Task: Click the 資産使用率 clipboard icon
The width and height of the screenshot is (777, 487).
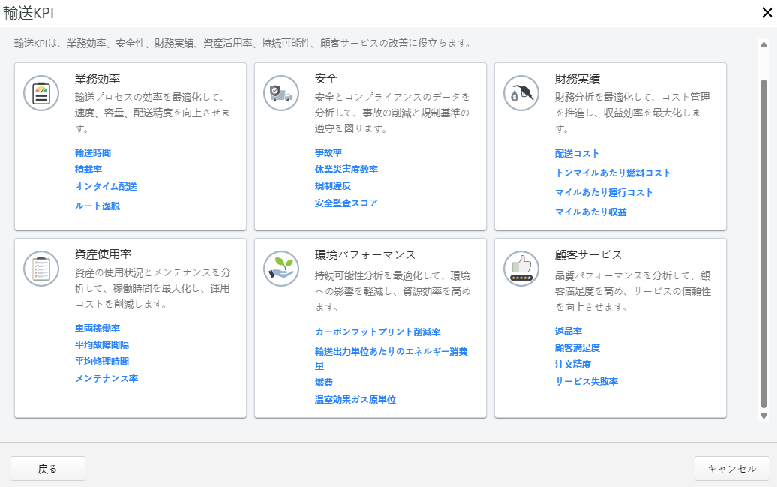Action: click(x=41, y=269)
